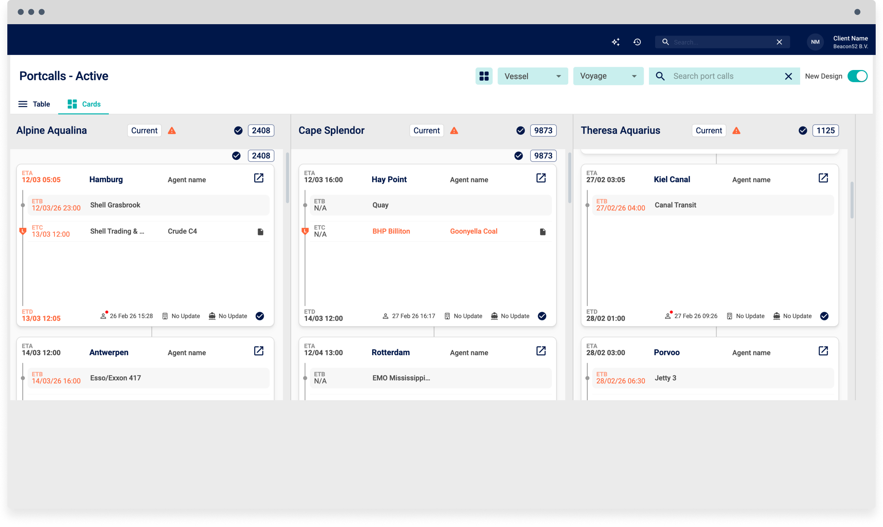This screenshot has height=527, width=883.
Task: Click document icon on Crude C4 row
Action: coord(261,232)
